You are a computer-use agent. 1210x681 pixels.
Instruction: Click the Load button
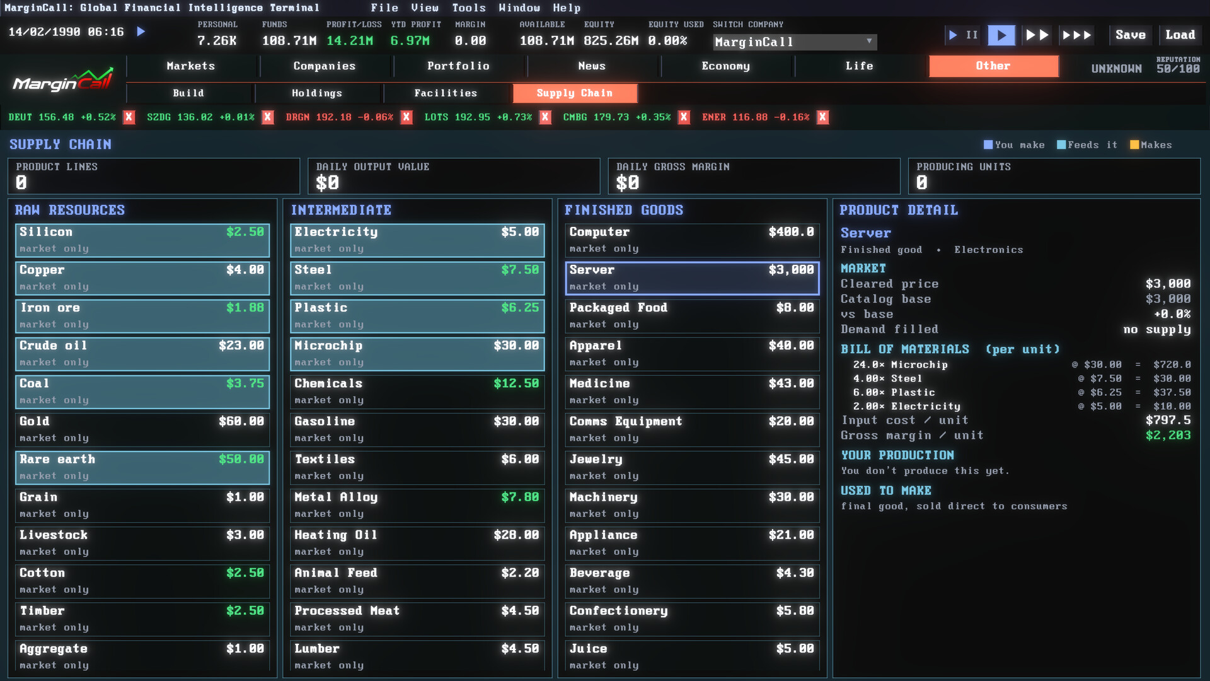pyautogui.click(x=1180, y=35)
